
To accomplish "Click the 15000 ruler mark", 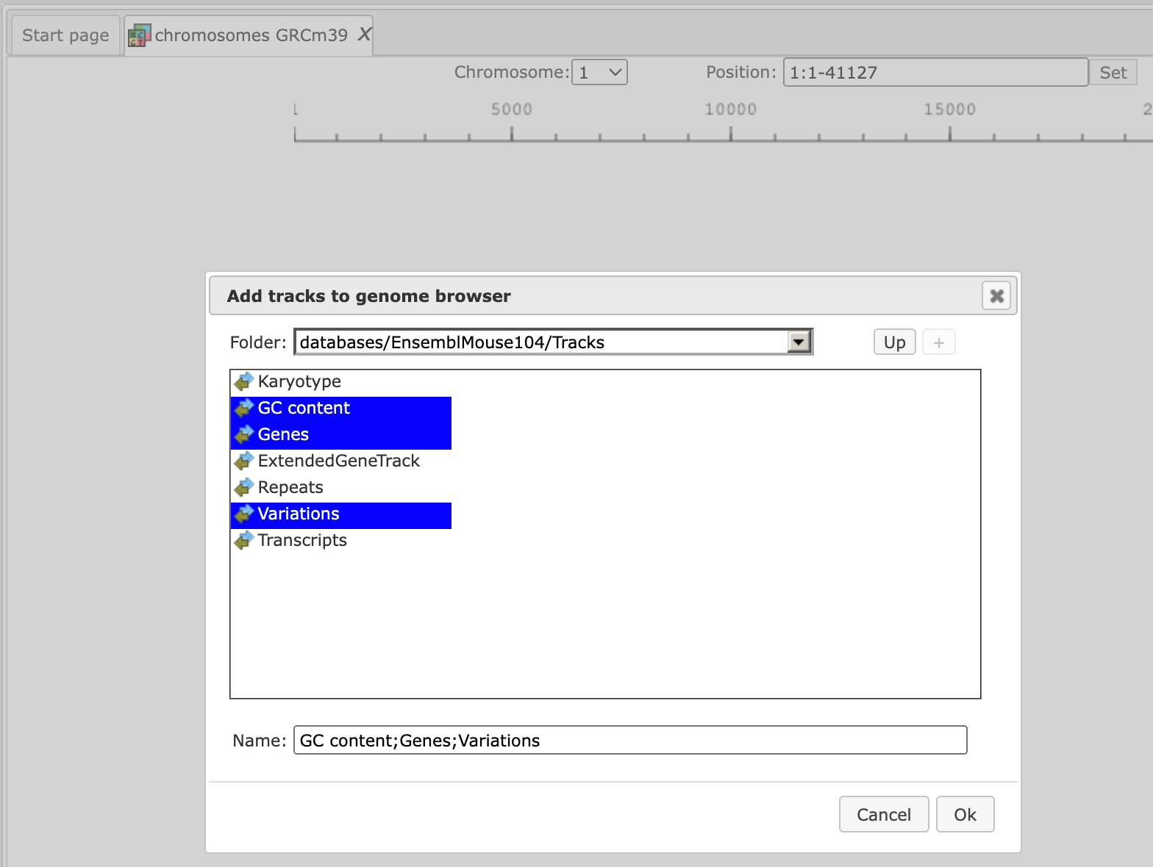I will pyautogui.click(x=950, y=109).
